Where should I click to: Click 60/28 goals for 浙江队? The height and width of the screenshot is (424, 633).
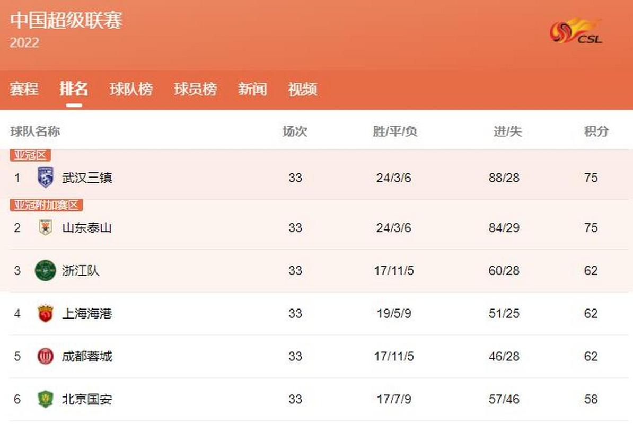[504, 270]
